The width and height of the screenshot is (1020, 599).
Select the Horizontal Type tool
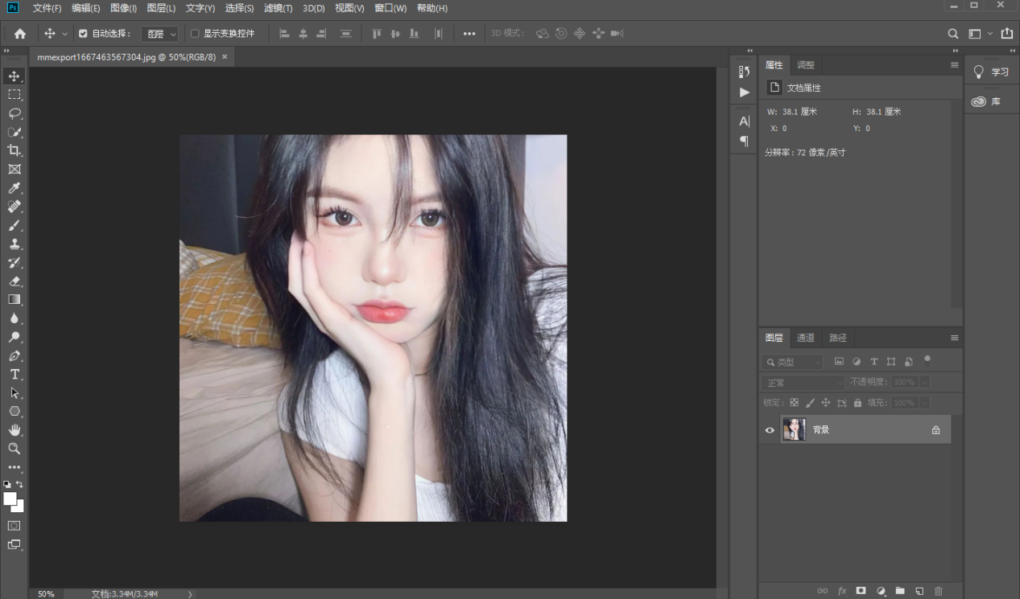tap(14, 375)
